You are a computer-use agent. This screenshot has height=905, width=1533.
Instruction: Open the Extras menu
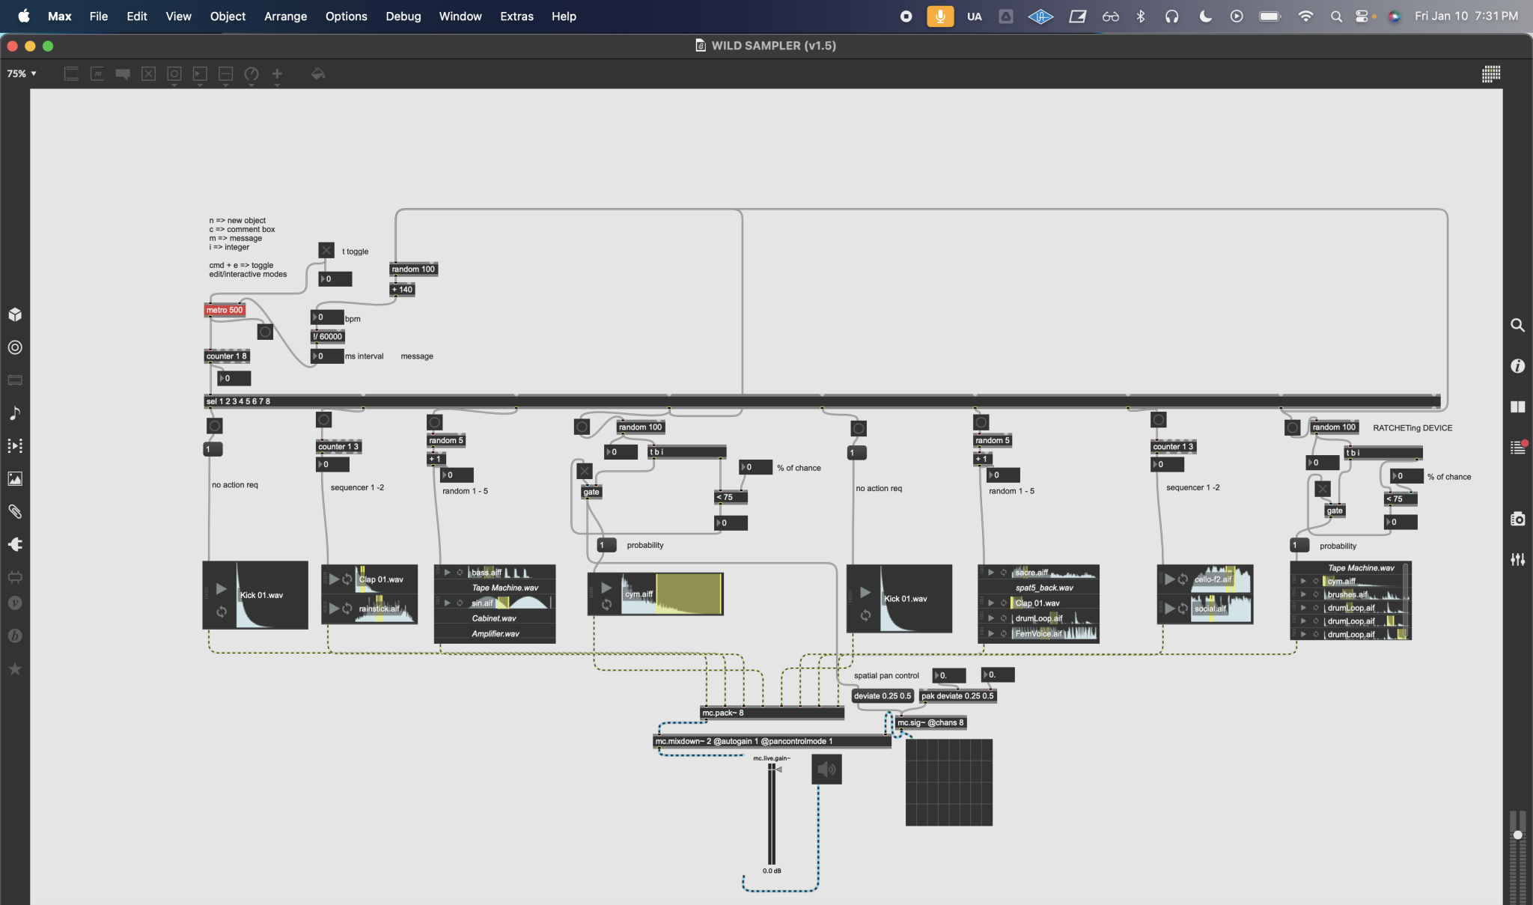tap(516, 16)
